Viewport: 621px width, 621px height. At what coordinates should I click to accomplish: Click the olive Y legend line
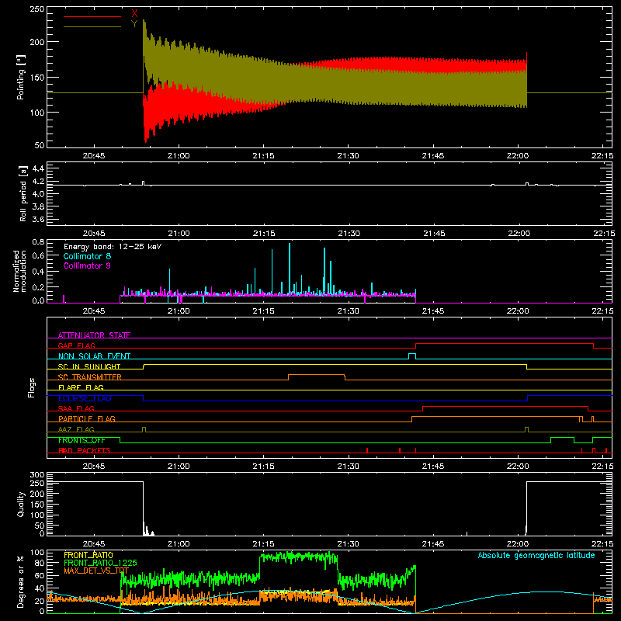click(x=92, y=27)
